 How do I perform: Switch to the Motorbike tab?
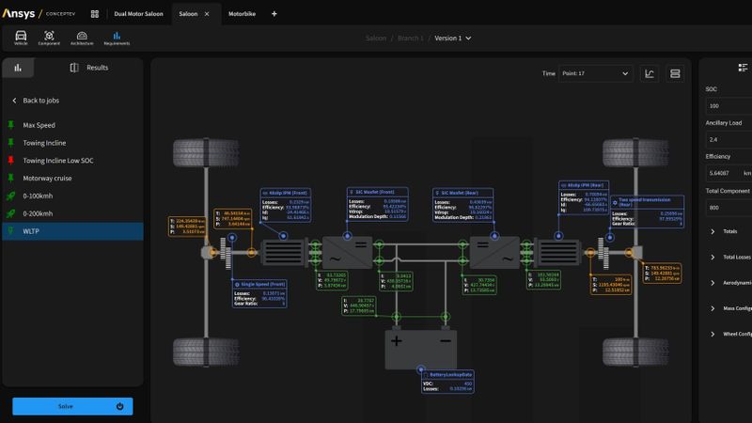pos(242,14)
